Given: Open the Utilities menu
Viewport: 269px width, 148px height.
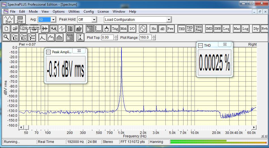Looking at the screenshot, I should (74, 12).
